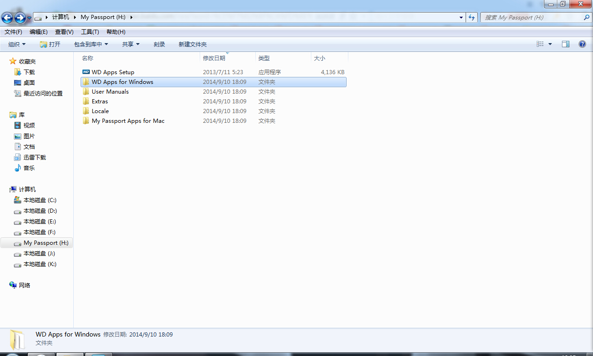Image resolution: width=593 pixels, height=356 pixels.
Task: Select the Locale folder icon
Action: pos(86,111)
